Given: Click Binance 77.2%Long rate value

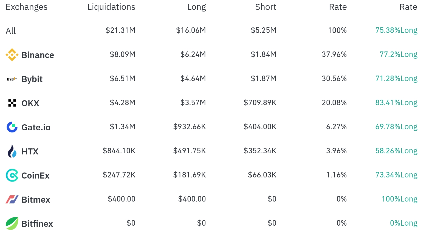Looking at the screenshot, I should point(399,54).
